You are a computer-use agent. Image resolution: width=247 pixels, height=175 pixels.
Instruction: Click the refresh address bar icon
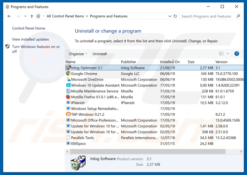[176, 16]
